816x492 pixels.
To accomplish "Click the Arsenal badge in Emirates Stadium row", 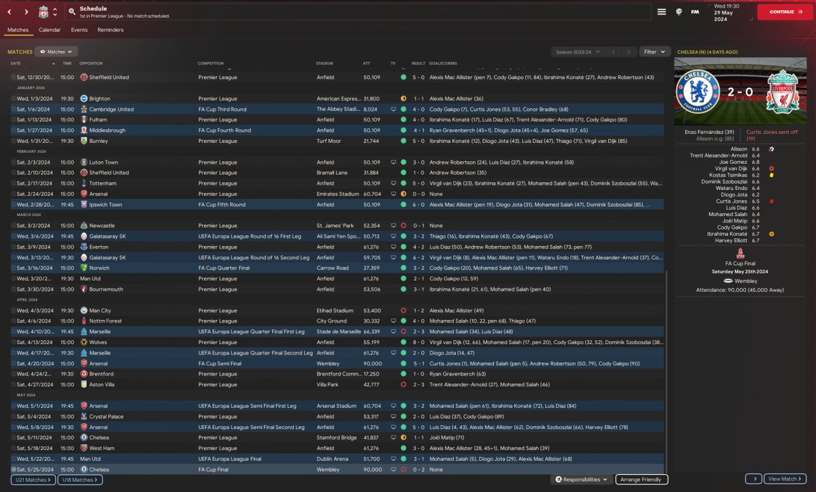I will [84, 194].
